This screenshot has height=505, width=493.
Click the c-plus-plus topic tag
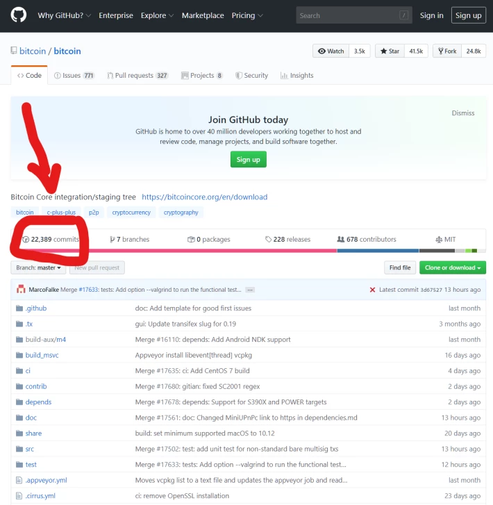(61, 213)
